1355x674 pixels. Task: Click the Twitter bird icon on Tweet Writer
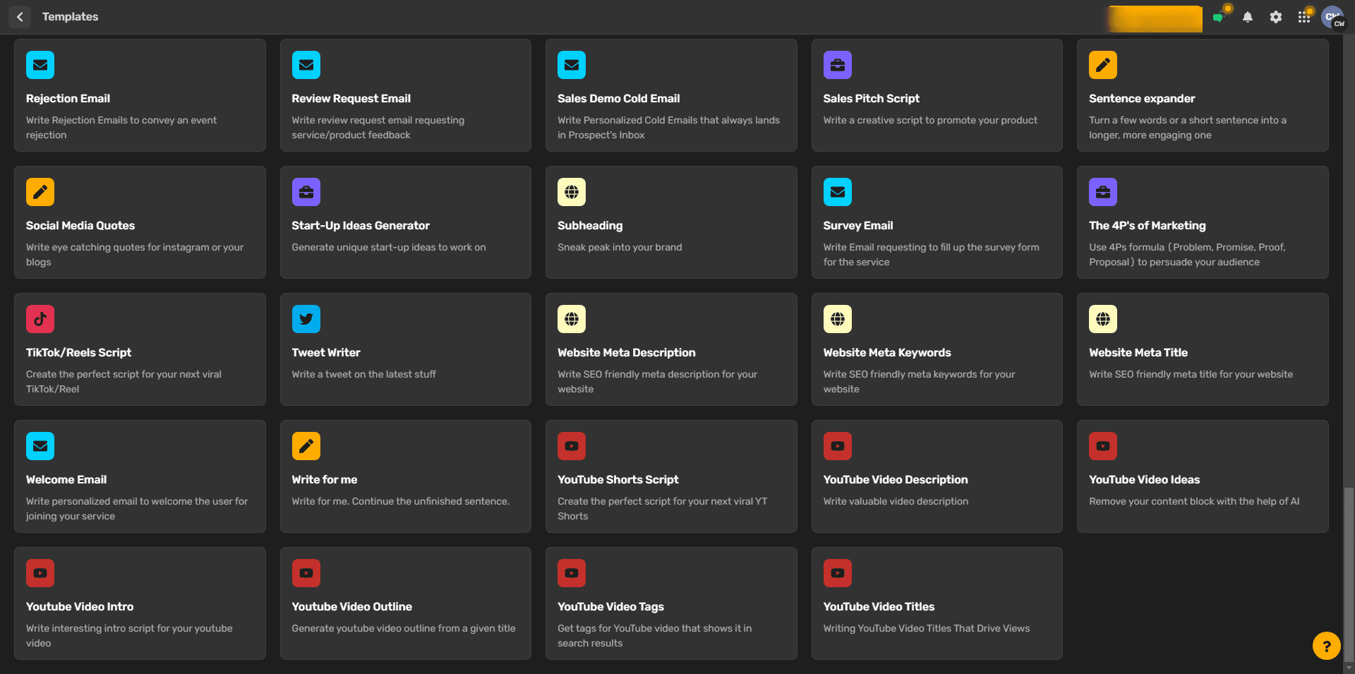[x=306, y=318]
